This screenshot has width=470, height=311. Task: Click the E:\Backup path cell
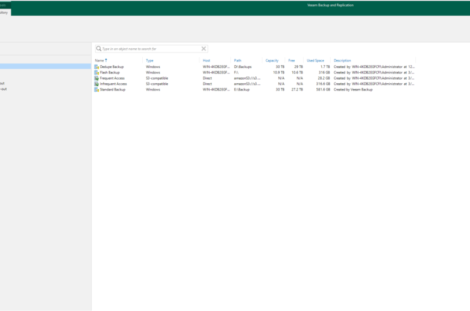242,90
